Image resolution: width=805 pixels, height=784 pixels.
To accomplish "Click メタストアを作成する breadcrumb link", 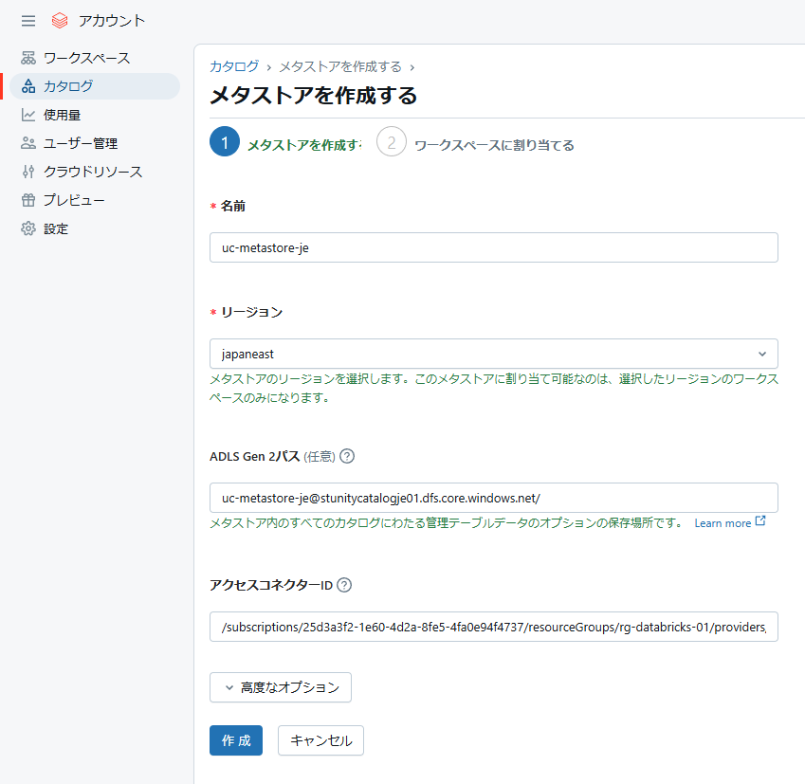I will click(340, 66).
